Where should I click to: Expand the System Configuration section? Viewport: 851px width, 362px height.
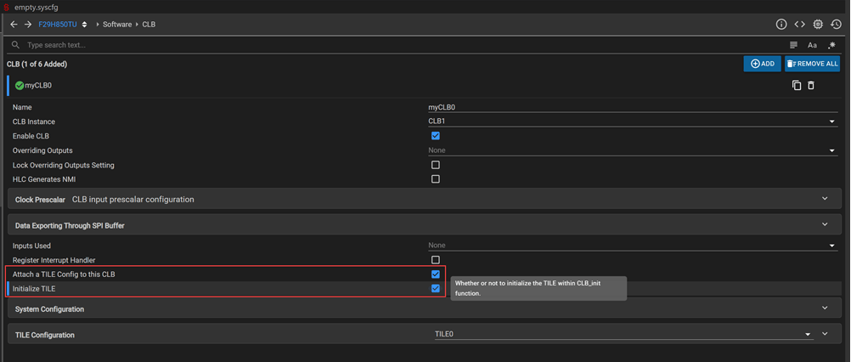(425, 308)
